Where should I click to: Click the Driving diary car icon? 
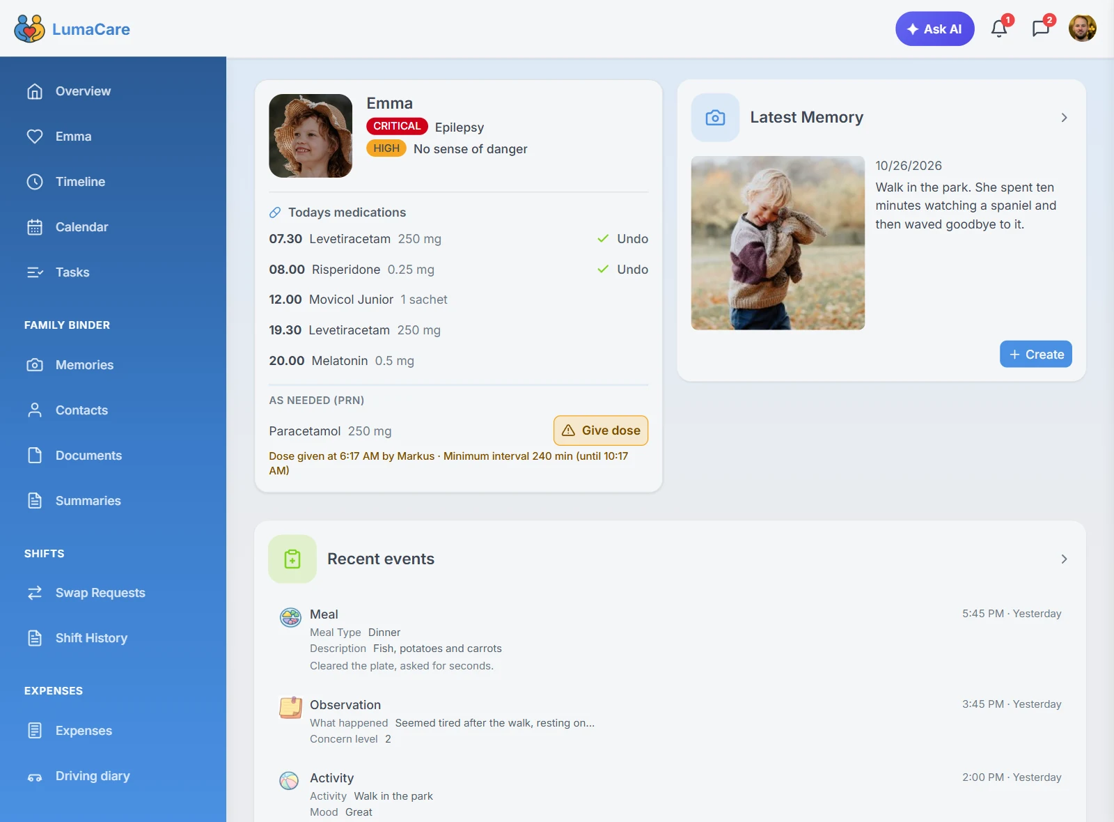click(x=35, y=776)
